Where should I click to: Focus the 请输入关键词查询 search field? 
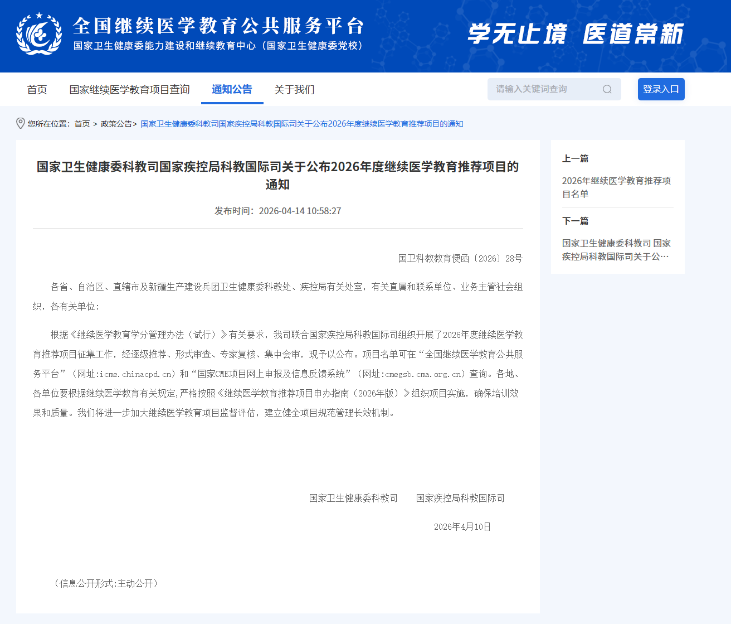coord(543,89)
